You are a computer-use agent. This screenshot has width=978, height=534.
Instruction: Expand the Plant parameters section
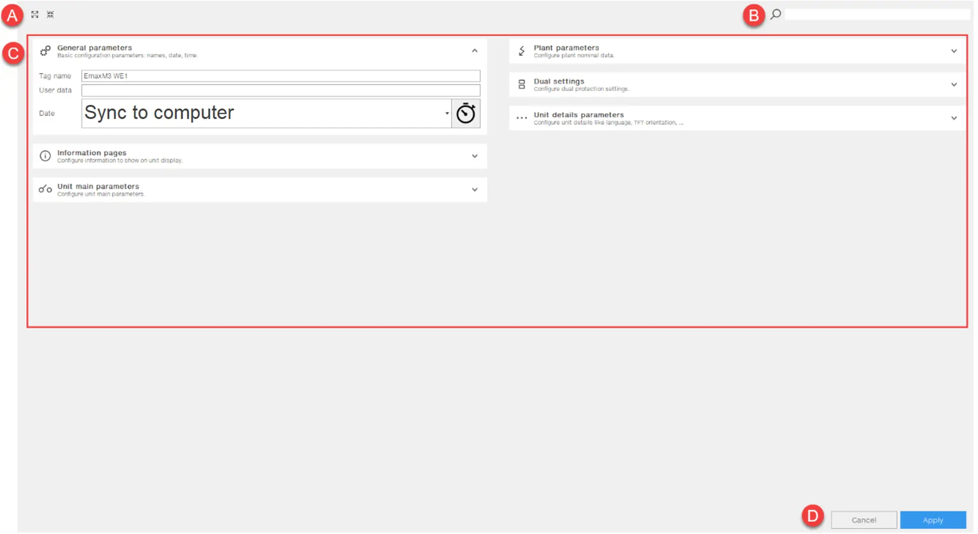[x=954, y=51]
